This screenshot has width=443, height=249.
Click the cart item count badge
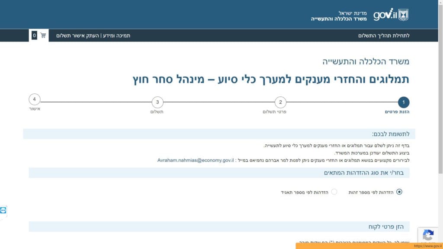tap(34, 35)
